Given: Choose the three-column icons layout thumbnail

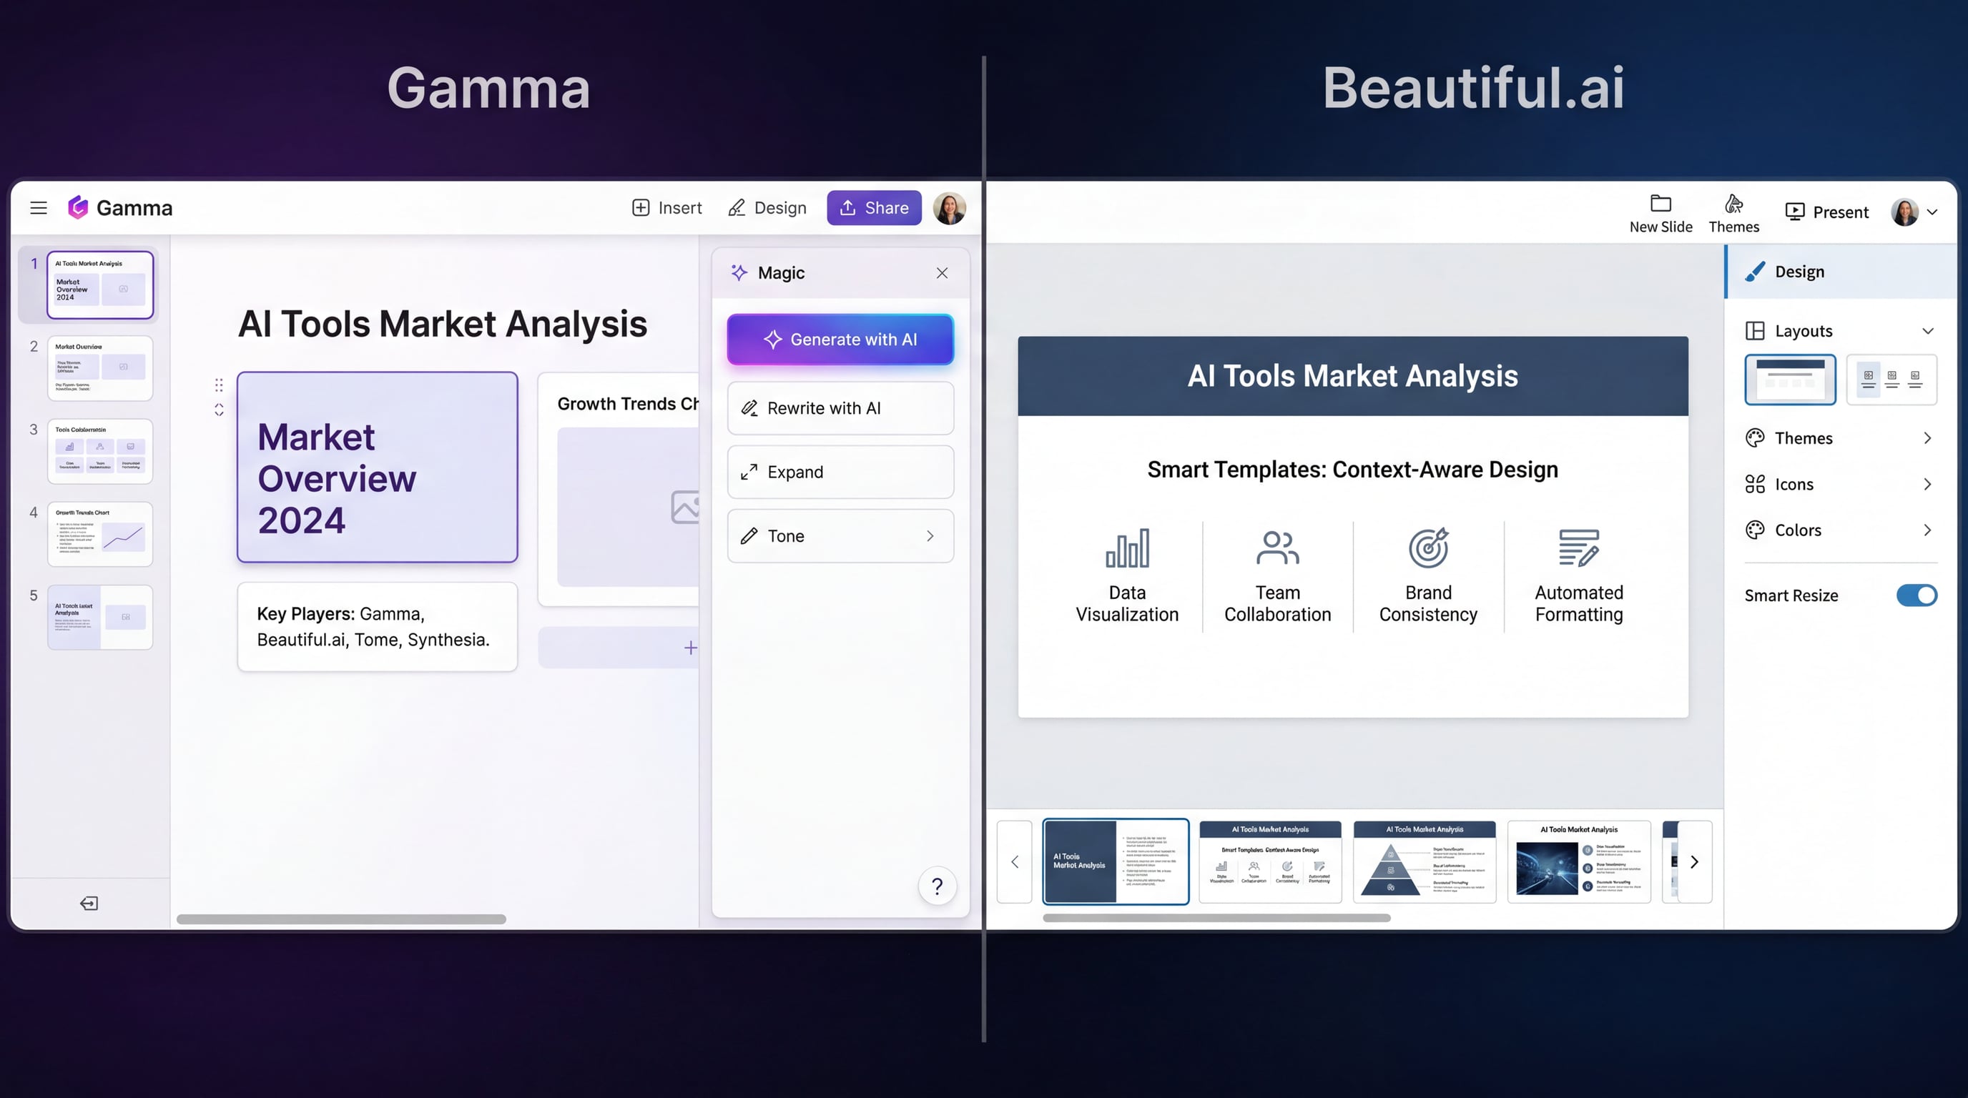Looking at the screenshot, I should tap(1891, 380).
